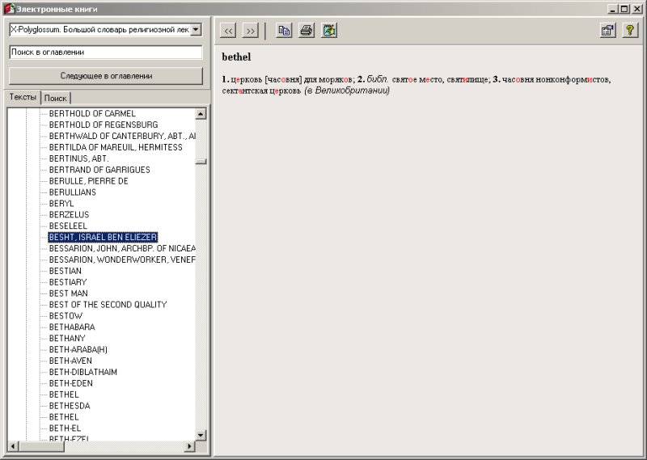Screen dimensions: 647x460
Task: Select BETHEL entry in the list
Action: tap(64, 395)
